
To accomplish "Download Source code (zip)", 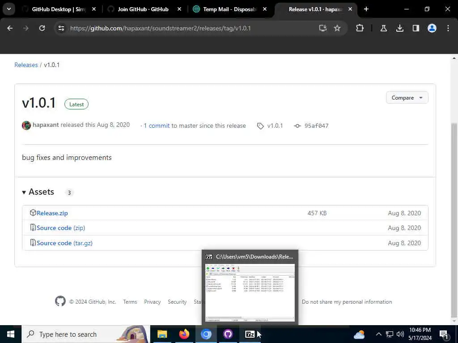I will click(x=61, y=228).
